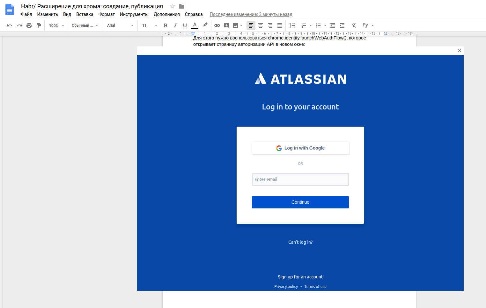486x308 pixels.
Task: Open the Вставка menu
Action: (85, 14)
